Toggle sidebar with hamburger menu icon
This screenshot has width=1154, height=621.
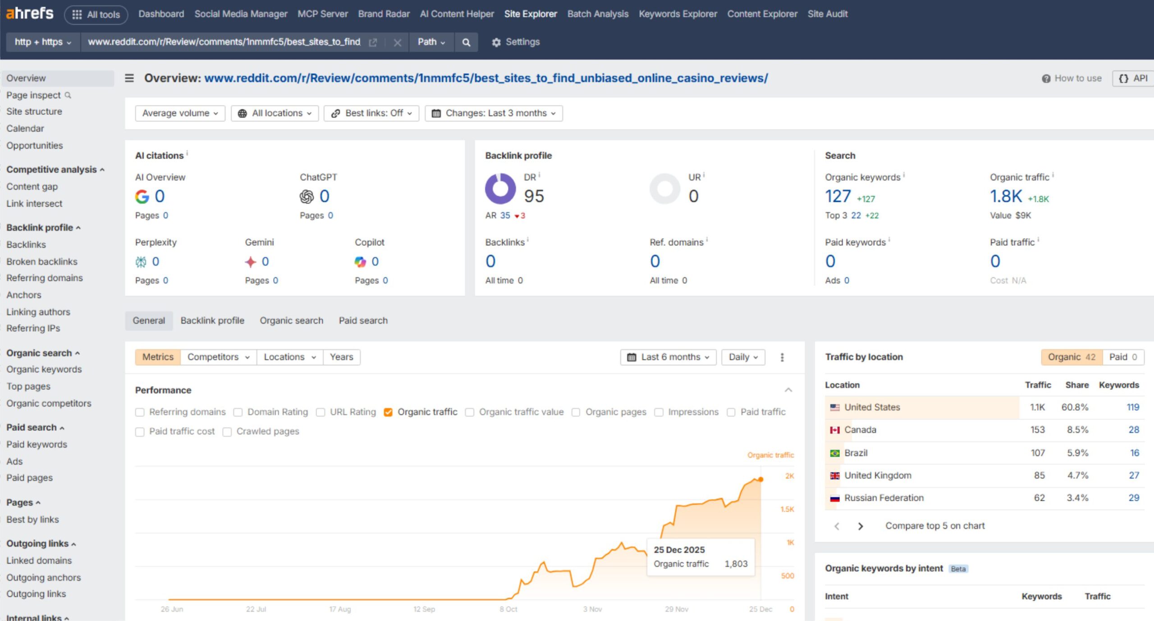(x=129, y=78)
